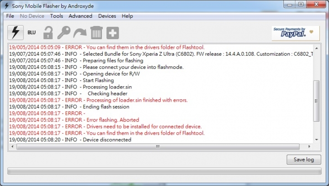
Task: Open the Advanced menu
Action: coord(80,16)
